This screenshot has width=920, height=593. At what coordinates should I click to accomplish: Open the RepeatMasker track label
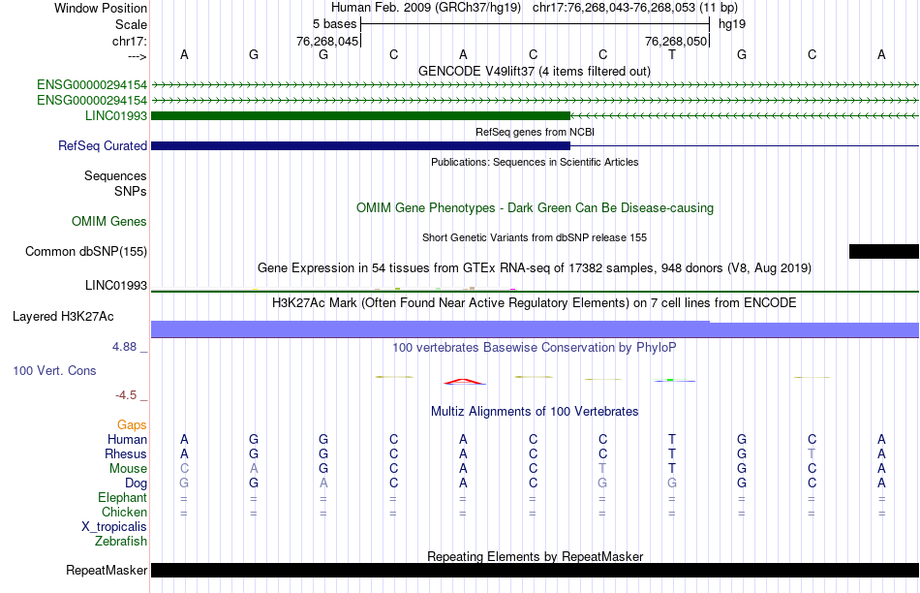point(107,570)
